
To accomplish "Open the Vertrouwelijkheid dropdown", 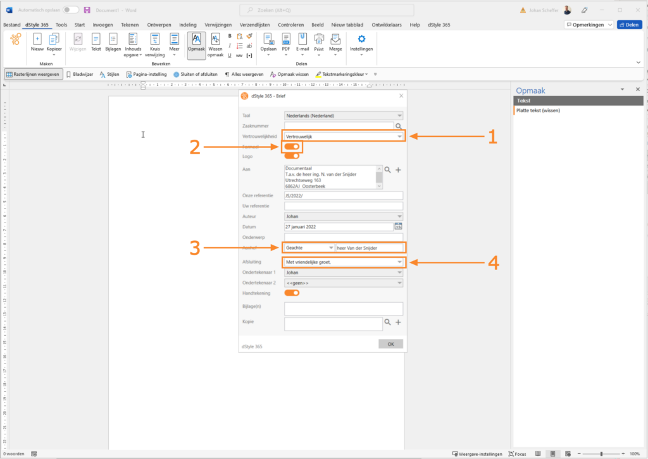I will 344,136.
